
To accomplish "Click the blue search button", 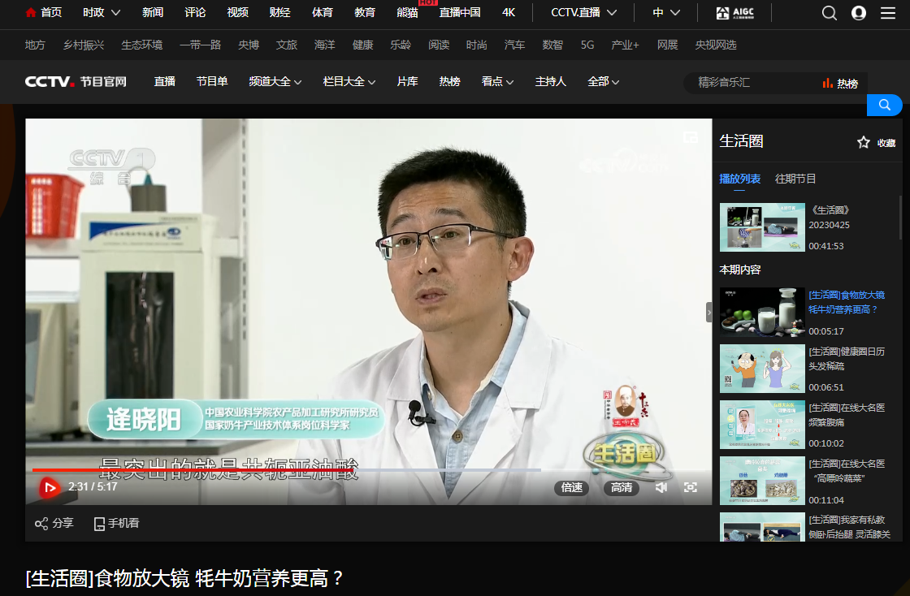I will pos(884,105).
